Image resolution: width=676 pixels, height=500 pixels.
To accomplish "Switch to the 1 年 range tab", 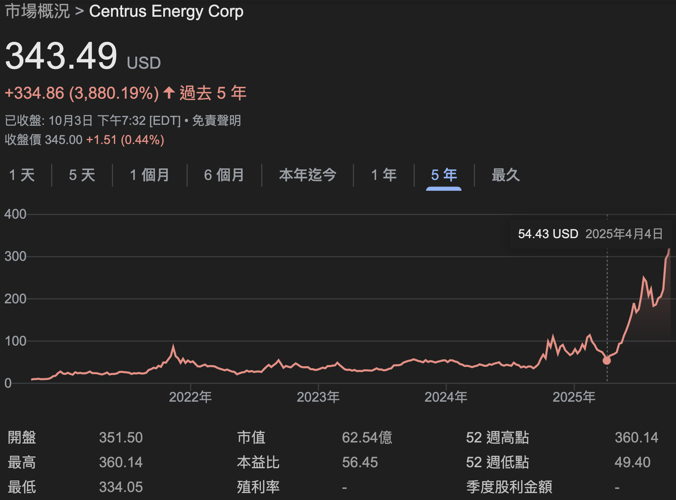I will tap(384, 175).
